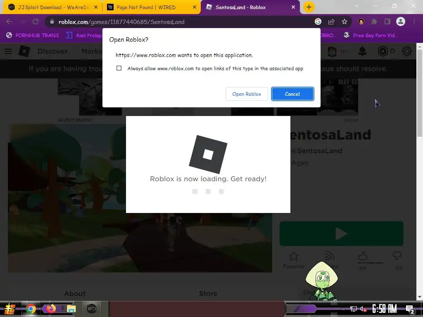The width and height of the screenshot is (423, 317).
Task: Toggle the Chrome side panel
Action: [387, 21]
